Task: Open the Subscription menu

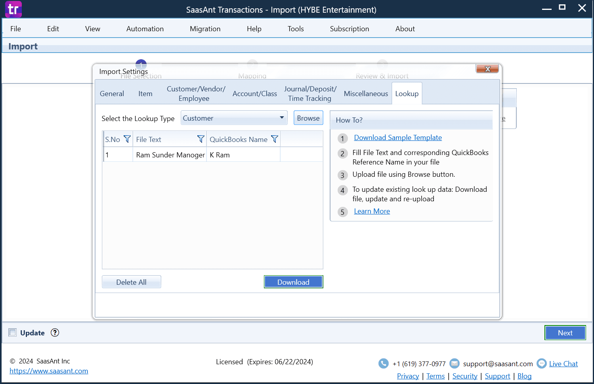Action: click(x=350, y=29)
